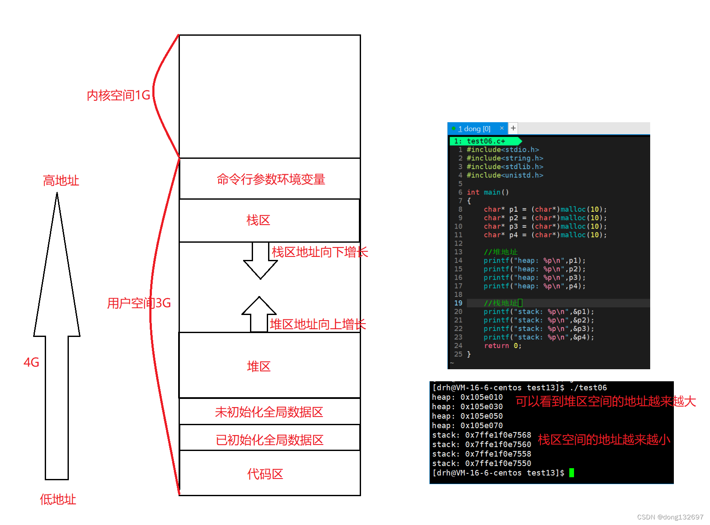Click terminal output 'heap: 0x105e050'
Screen dimensions: 710x525
467,416
